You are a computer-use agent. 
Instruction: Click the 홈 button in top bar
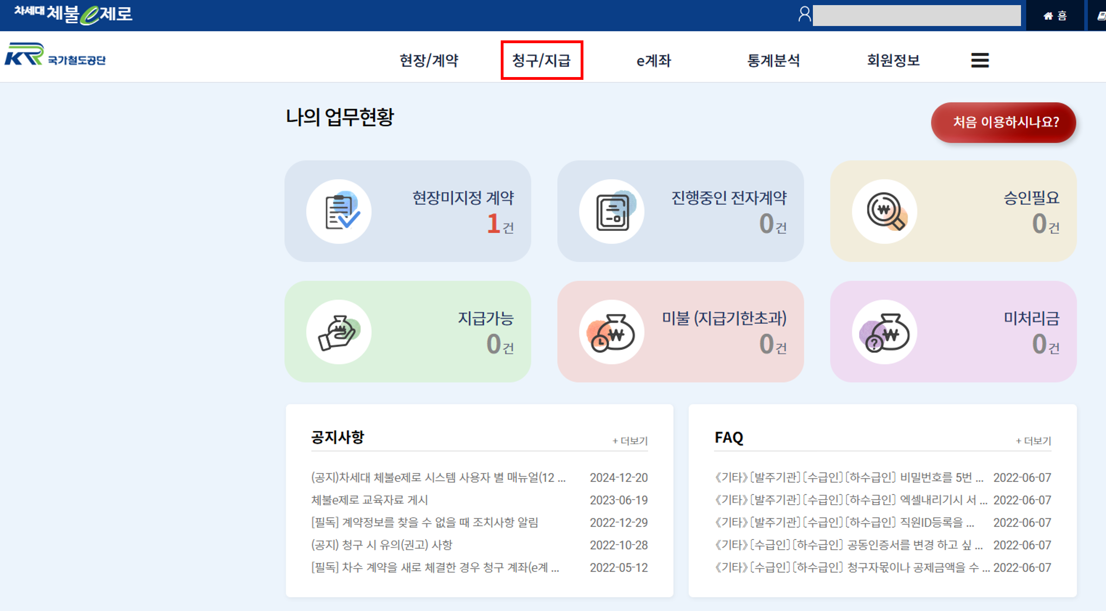[x=1055, y=16]
